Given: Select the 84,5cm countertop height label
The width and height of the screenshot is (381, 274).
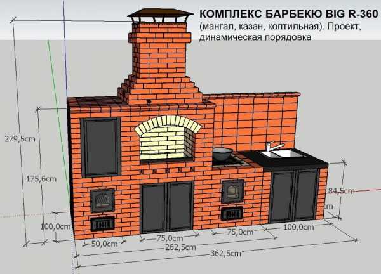Looking at the screenshot, I should [x=340, y=190].
